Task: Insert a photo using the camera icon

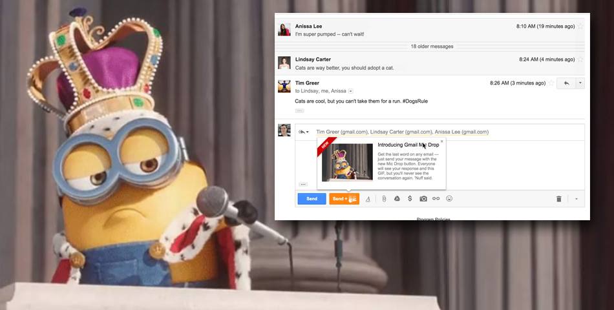Action: tap(423, 199)
